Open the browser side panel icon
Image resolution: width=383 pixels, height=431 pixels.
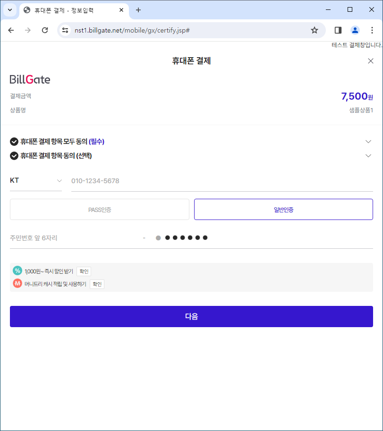pyautogui.click(x=338, y=30)
